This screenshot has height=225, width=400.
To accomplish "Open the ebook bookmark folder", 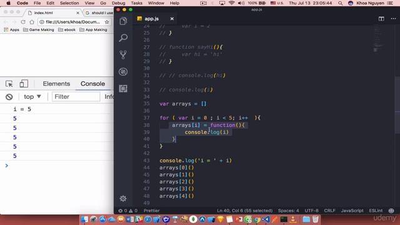I will pyautogui.click(x=67, y=29).
